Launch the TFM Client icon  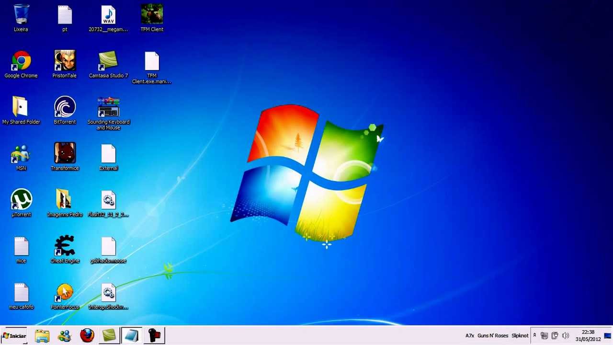coord(152,18)
